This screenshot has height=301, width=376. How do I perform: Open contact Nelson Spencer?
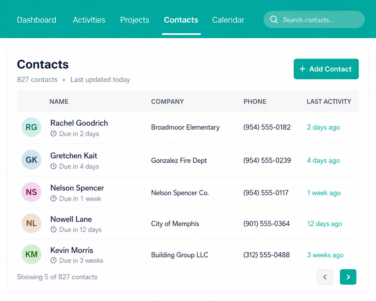[x=77, y=188]
